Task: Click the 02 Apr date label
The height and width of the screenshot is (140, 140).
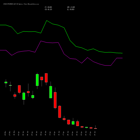Action: pos(23,133)
